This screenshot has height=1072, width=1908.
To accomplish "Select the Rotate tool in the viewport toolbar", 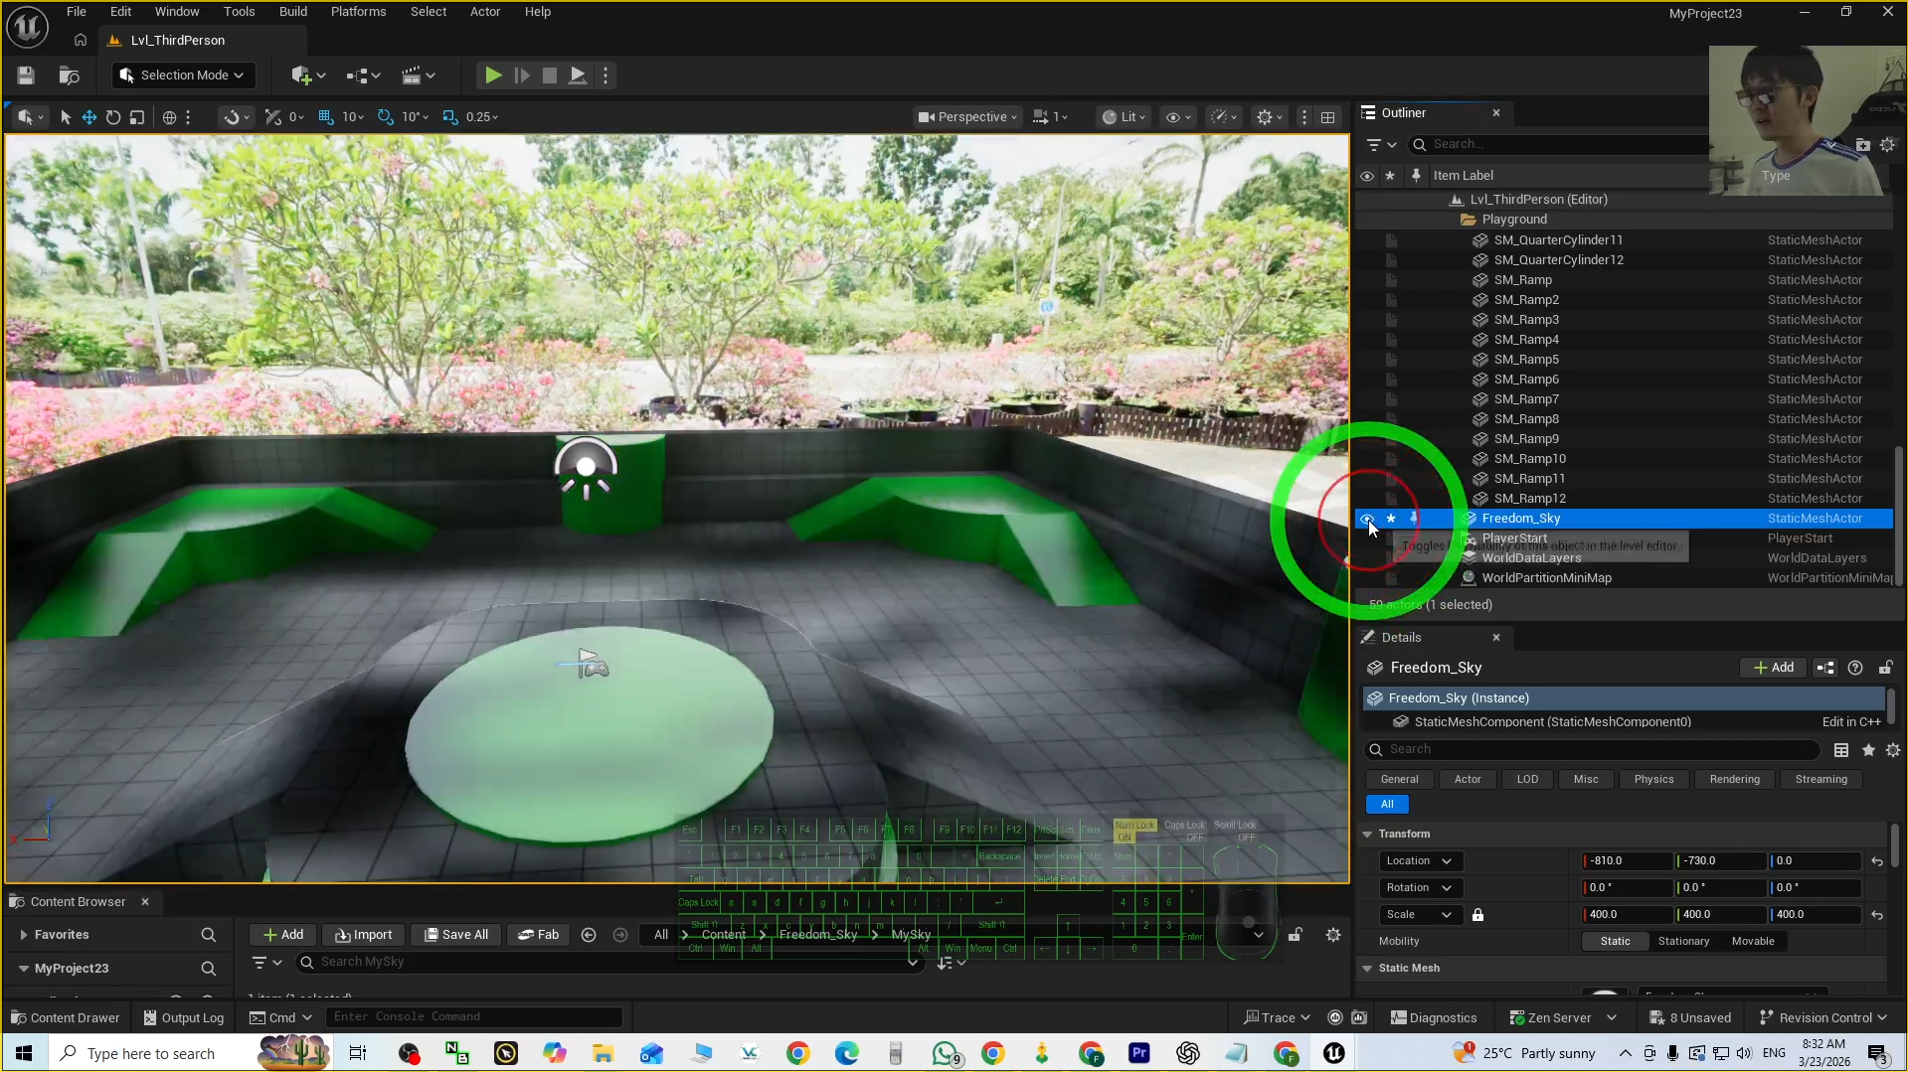I will pos(112,116).
